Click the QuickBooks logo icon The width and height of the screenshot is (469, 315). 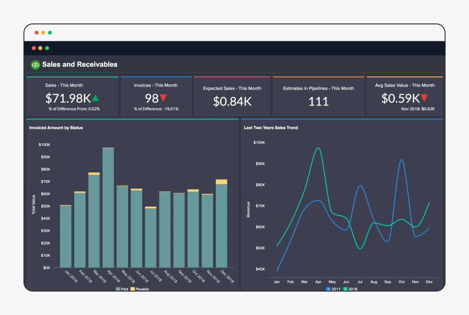point(35,64)
